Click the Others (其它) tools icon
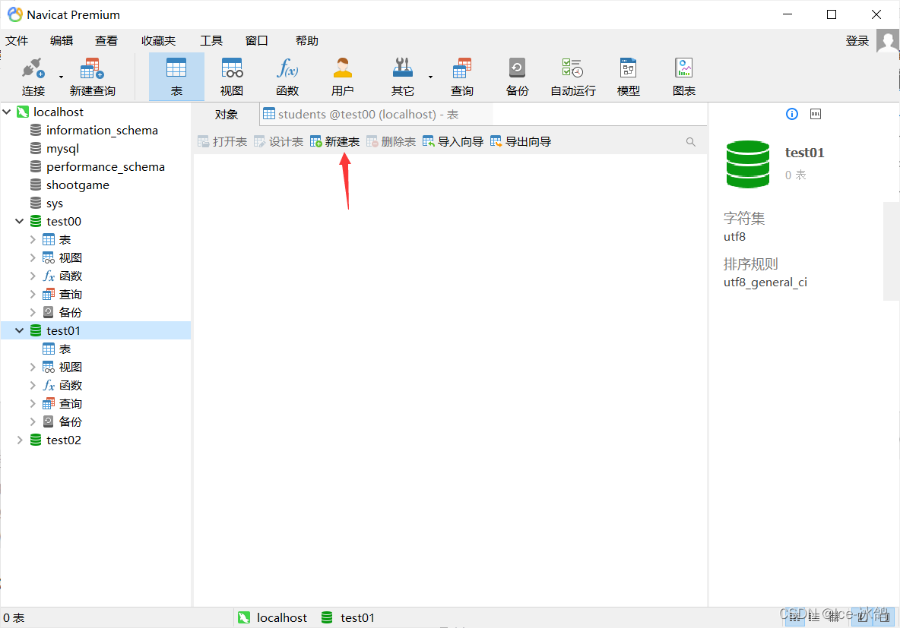This screenshot has height=628, width=900. point(402,68)
